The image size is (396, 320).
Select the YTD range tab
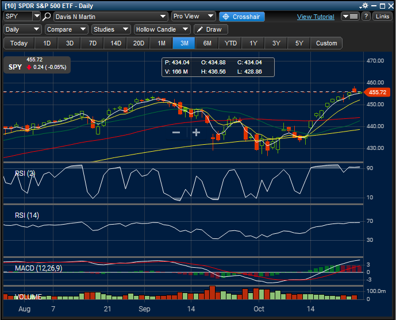pyautogui.click(x=230, y=43)
